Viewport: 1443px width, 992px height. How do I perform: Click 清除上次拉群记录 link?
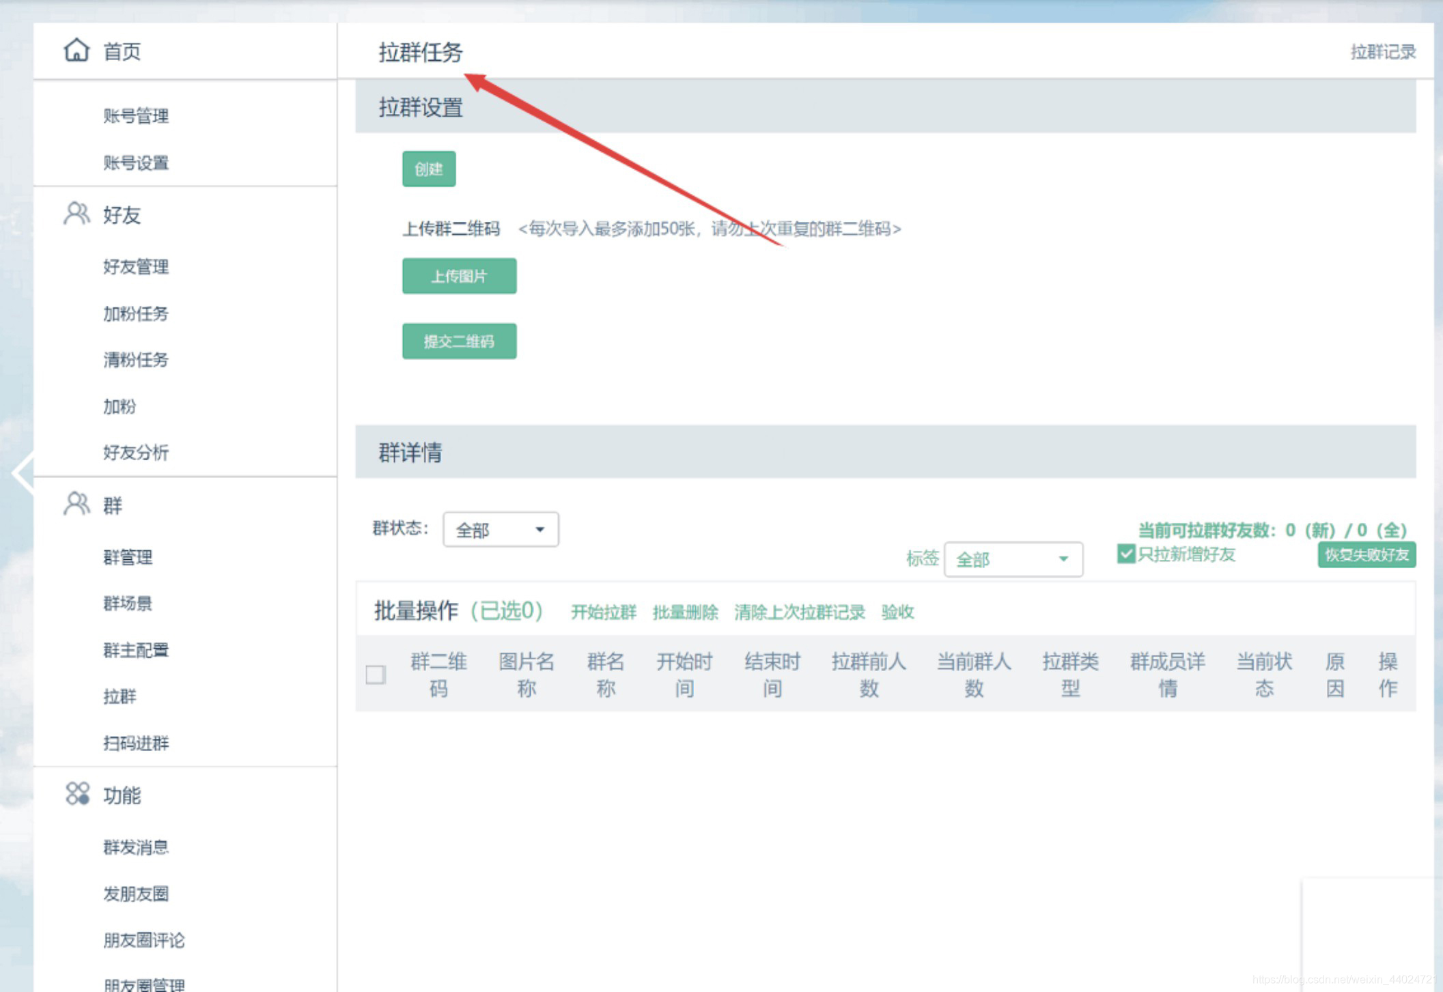pyautogui.click(x=800, y=612)
